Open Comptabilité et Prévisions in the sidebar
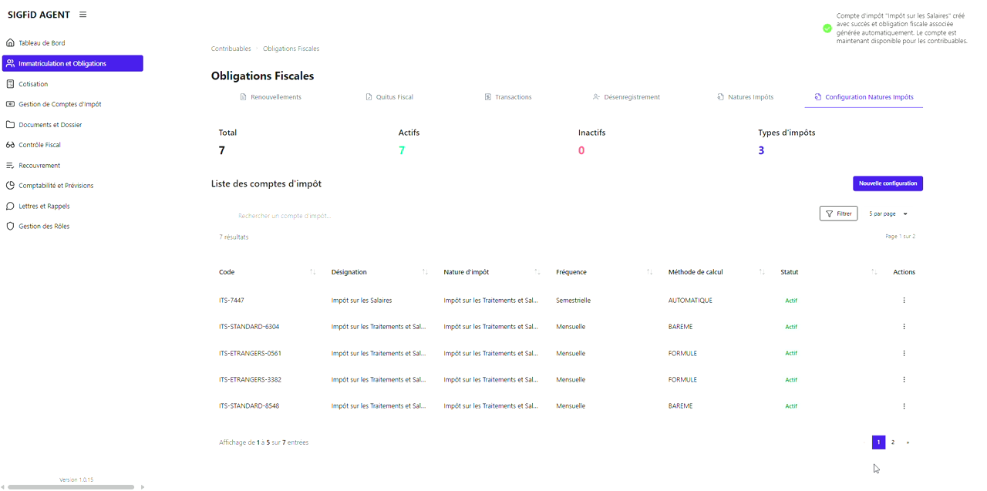Image resolution: width=987 pixels, height=491 pixels. 56,186
